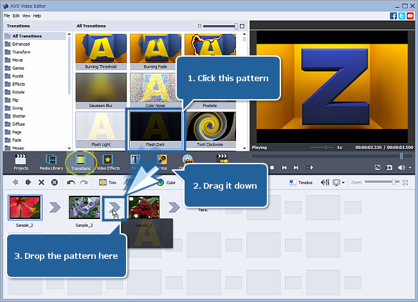Mute the preview volume
This screenshot has height=302, width=418.
tap(401, 167)
